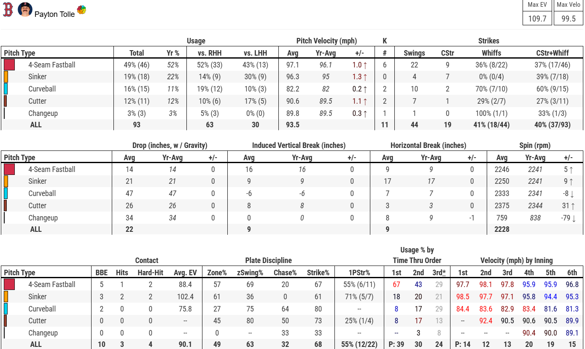The height and width of the screenshot is (349, 585).
Task: Sort by the CStr+Whiff column header
Action: coord(553,53)
